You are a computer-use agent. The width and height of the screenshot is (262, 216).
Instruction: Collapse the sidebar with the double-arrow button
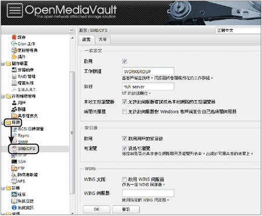(72, 30)
